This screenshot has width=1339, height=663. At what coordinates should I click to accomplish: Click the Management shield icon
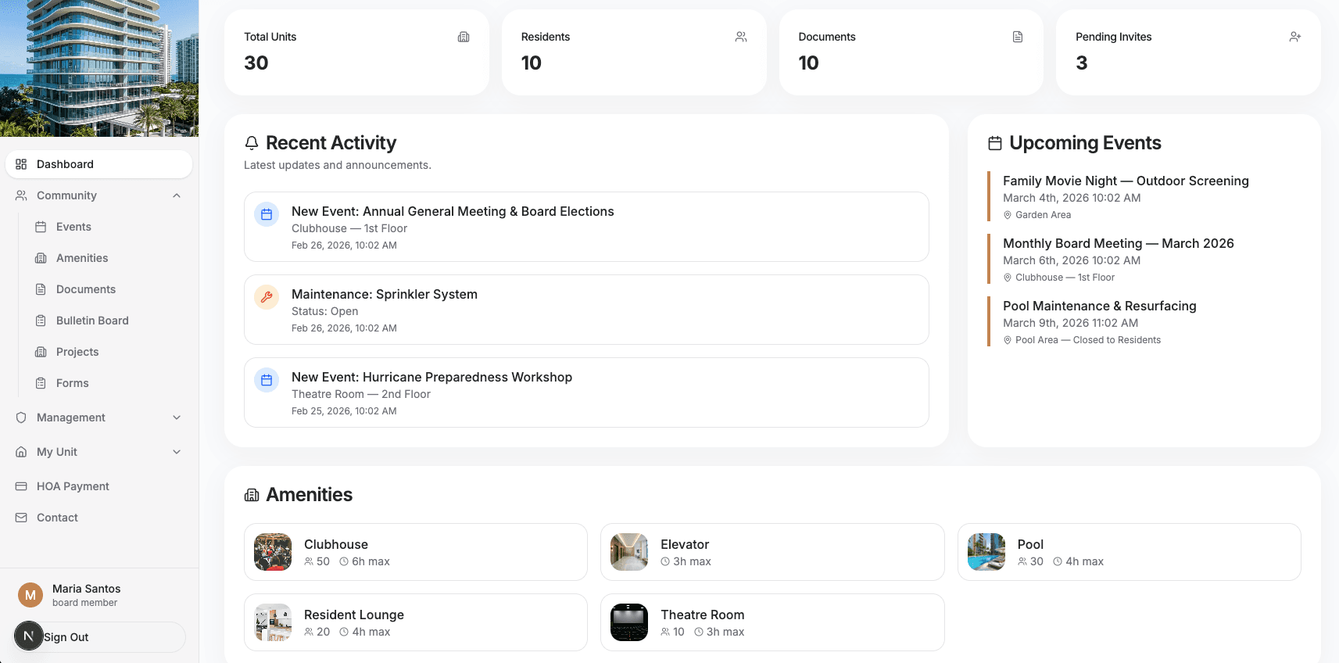click(x=21, y=418)
